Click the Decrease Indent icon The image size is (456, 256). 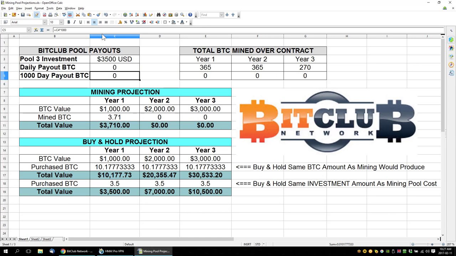pyautogui.click(x=151, y=22)
